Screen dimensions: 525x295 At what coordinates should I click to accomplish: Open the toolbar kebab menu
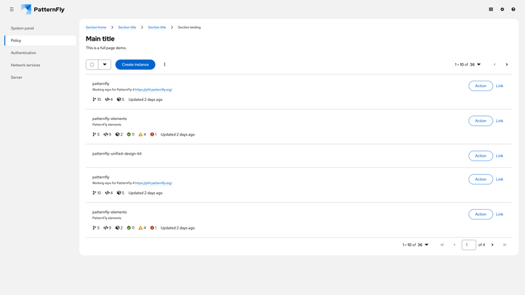[x=165, y=64]
